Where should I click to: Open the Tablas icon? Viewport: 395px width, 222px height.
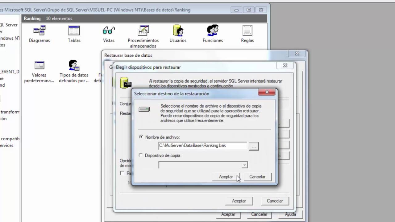(x=74, y=31)
